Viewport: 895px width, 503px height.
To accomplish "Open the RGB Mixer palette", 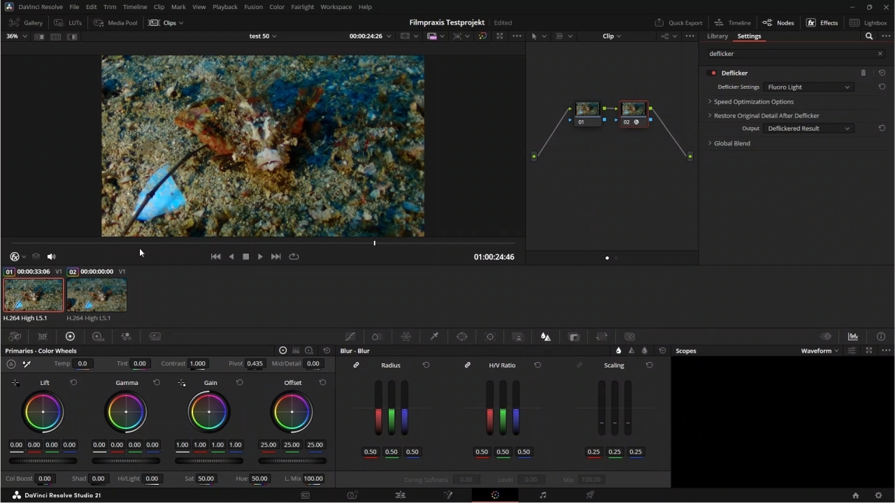I will [126, 337].
